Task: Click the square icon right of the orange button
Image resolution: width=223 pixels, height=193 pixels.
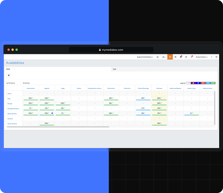Action: pos(175,57)
